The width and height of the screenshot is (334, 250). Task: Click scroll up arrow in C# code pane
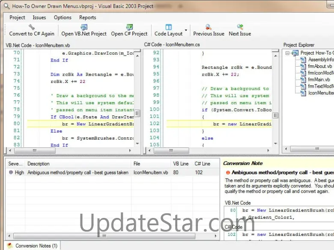(x=275, y=56)
